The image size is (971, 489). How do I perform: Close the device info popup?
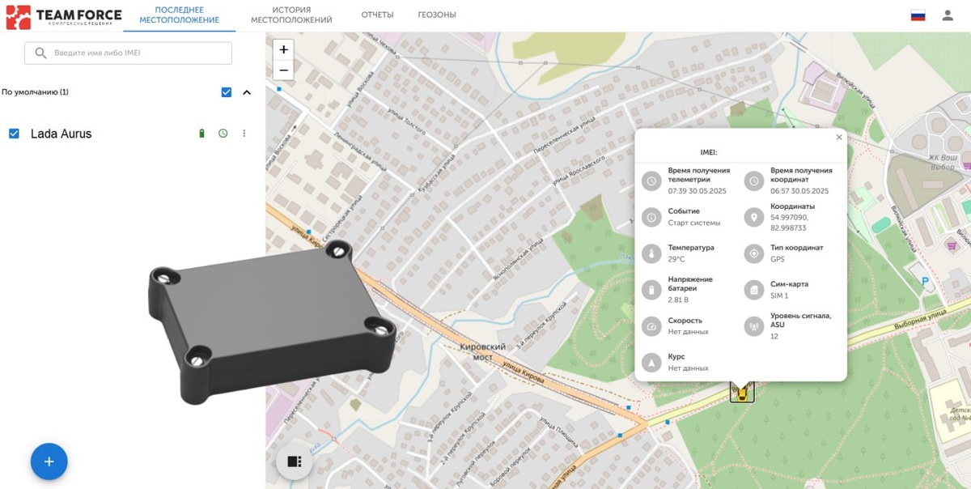(839, 138)
